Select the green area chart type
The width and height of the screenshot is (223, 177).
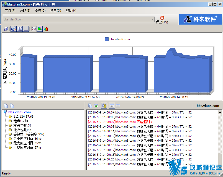click(x=40, y=29)
